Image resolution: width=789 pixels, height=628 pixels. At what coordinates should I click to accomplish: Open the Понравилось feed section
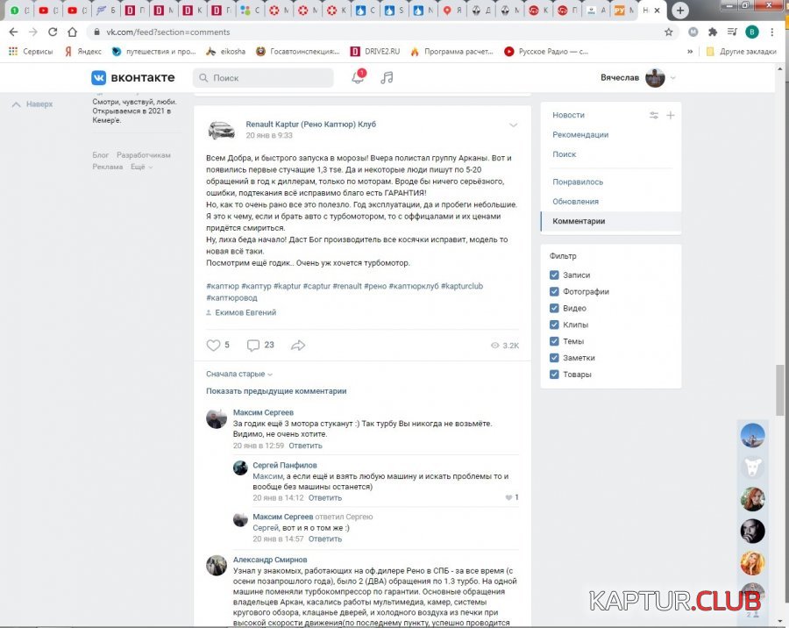578,182
